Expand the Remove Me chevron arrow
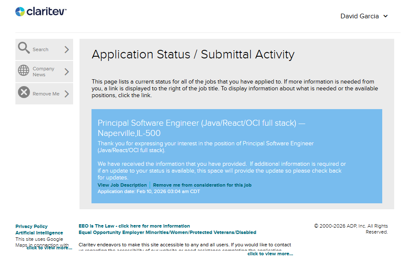Viewport: 416px width, 257px height. (67, 94)
